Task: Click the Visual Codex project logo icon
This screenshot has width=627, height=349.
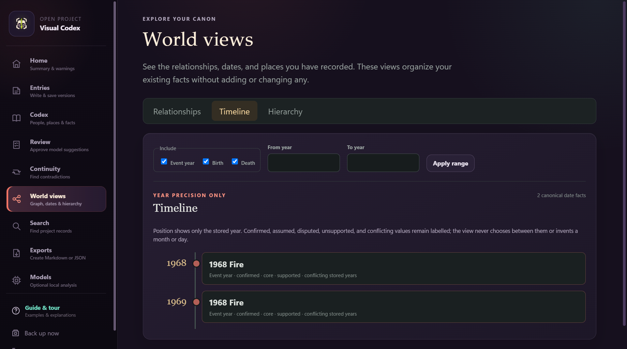Action: point(21,23)
